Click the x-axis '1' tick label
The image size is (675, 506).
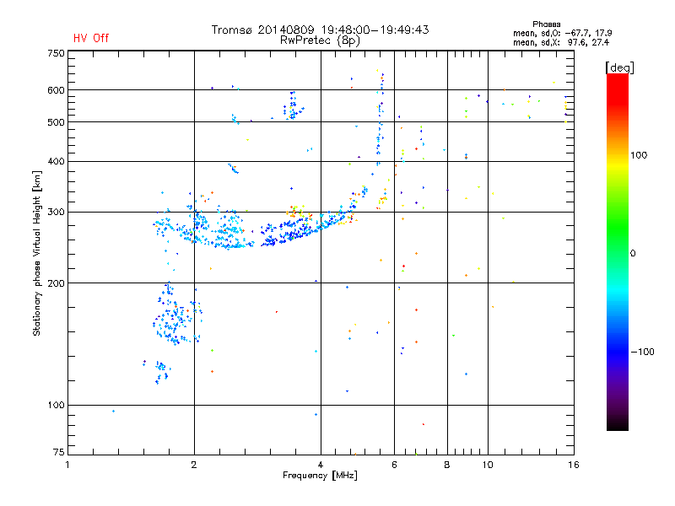(x=67, y=465)
